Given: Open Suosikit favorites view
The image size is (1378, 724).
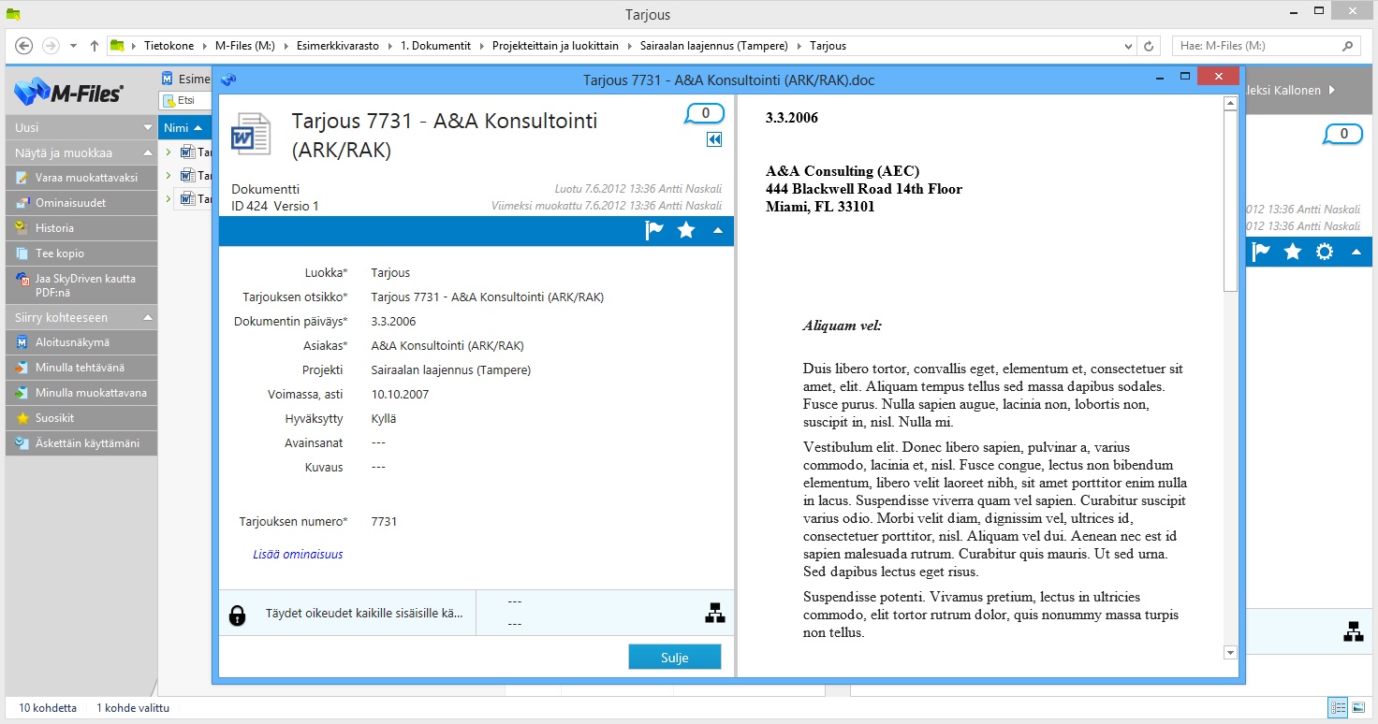Looking at the screenshot, I should pyautogui.click(x=81, y=418).
